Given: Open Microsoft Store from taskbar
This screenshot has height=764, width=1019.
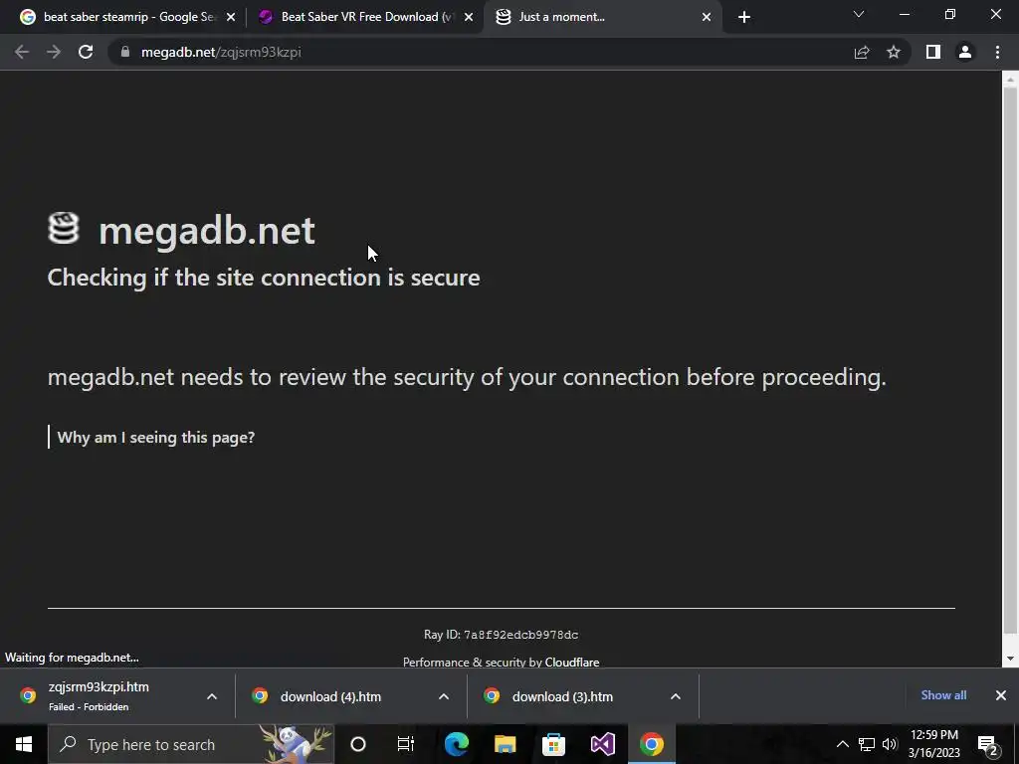Looking at the screenshot, I should point(553,744).
